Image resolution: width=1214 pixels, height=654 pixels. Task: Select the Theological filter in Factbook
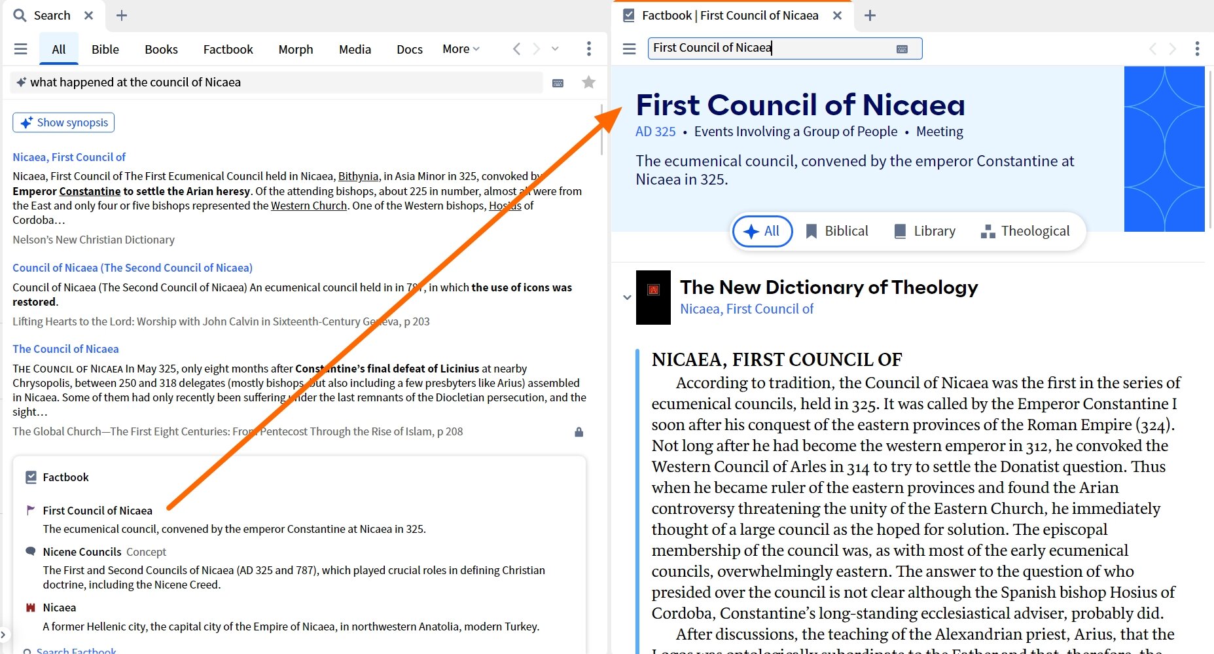click(x=1026, y=231)
